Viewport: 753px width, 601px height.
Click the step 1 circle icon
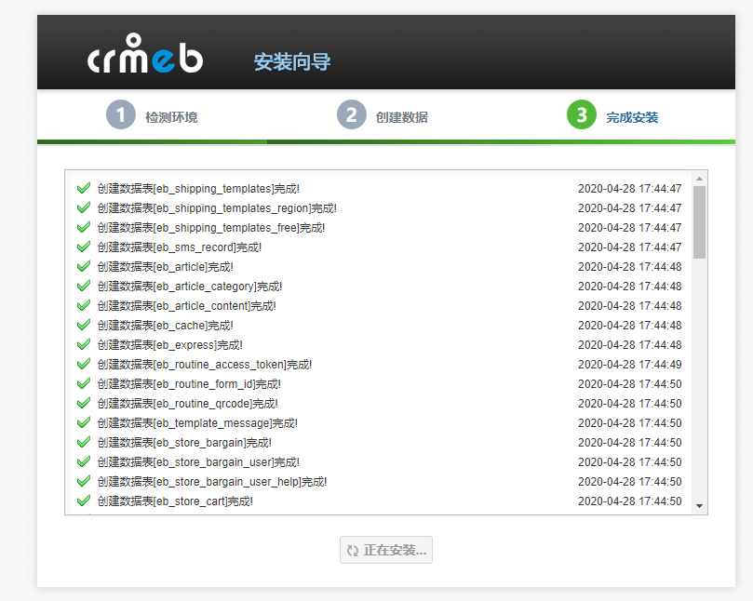[x=121, y=114]
